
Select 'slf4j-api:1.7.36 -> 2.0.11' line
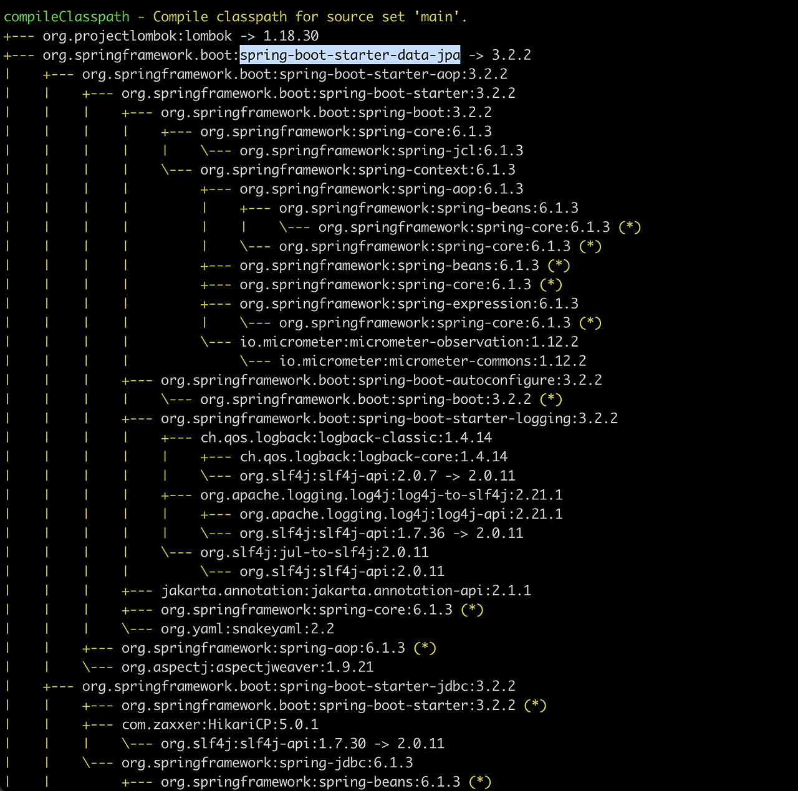[x=382, y=533]
